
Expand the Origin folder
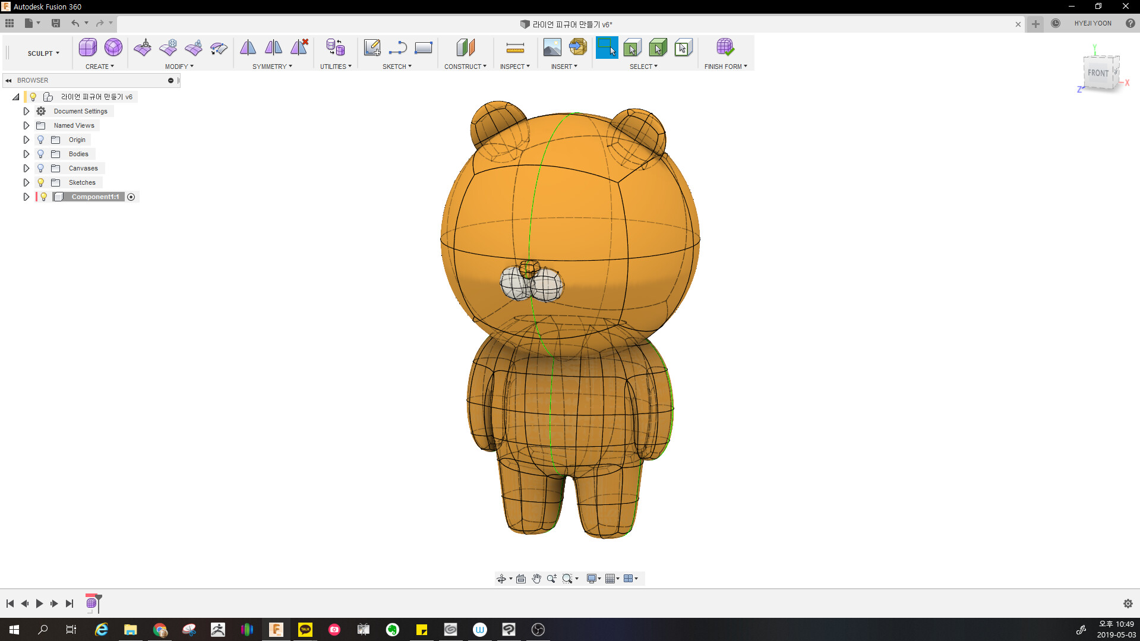[x=26, y=140]
